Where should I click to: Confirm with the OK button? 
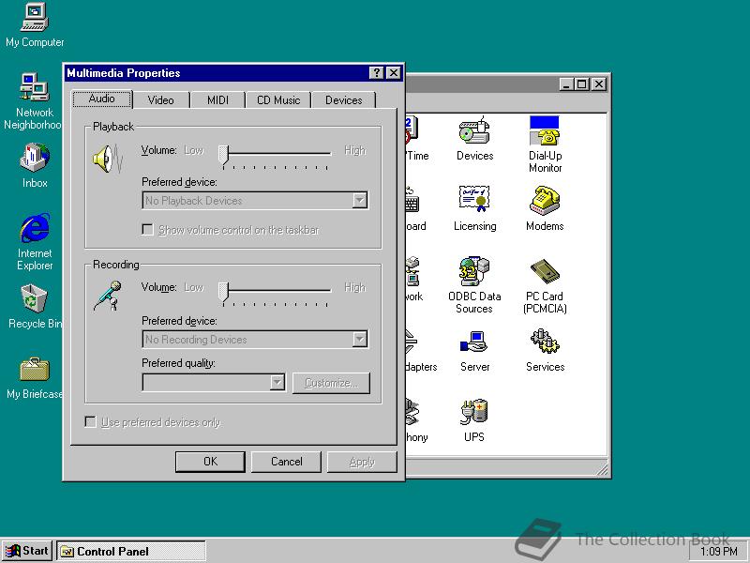point(210,462)
